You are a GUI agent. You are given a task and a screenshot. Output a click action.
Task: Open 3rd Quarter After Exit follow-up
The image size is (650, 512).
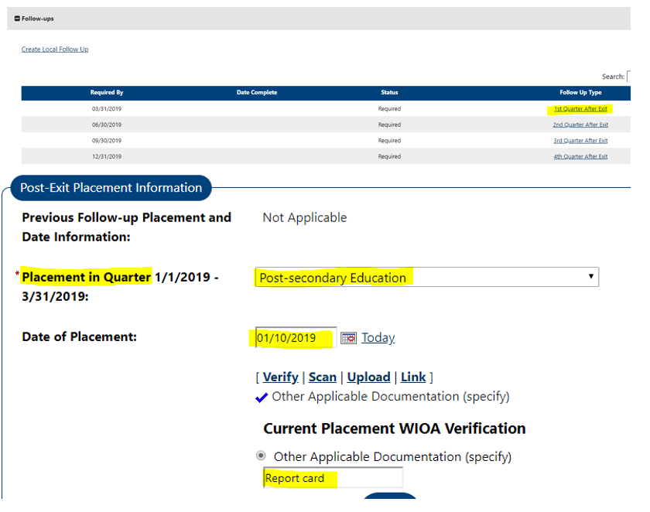pyautogui.click(x=580, y=141)
